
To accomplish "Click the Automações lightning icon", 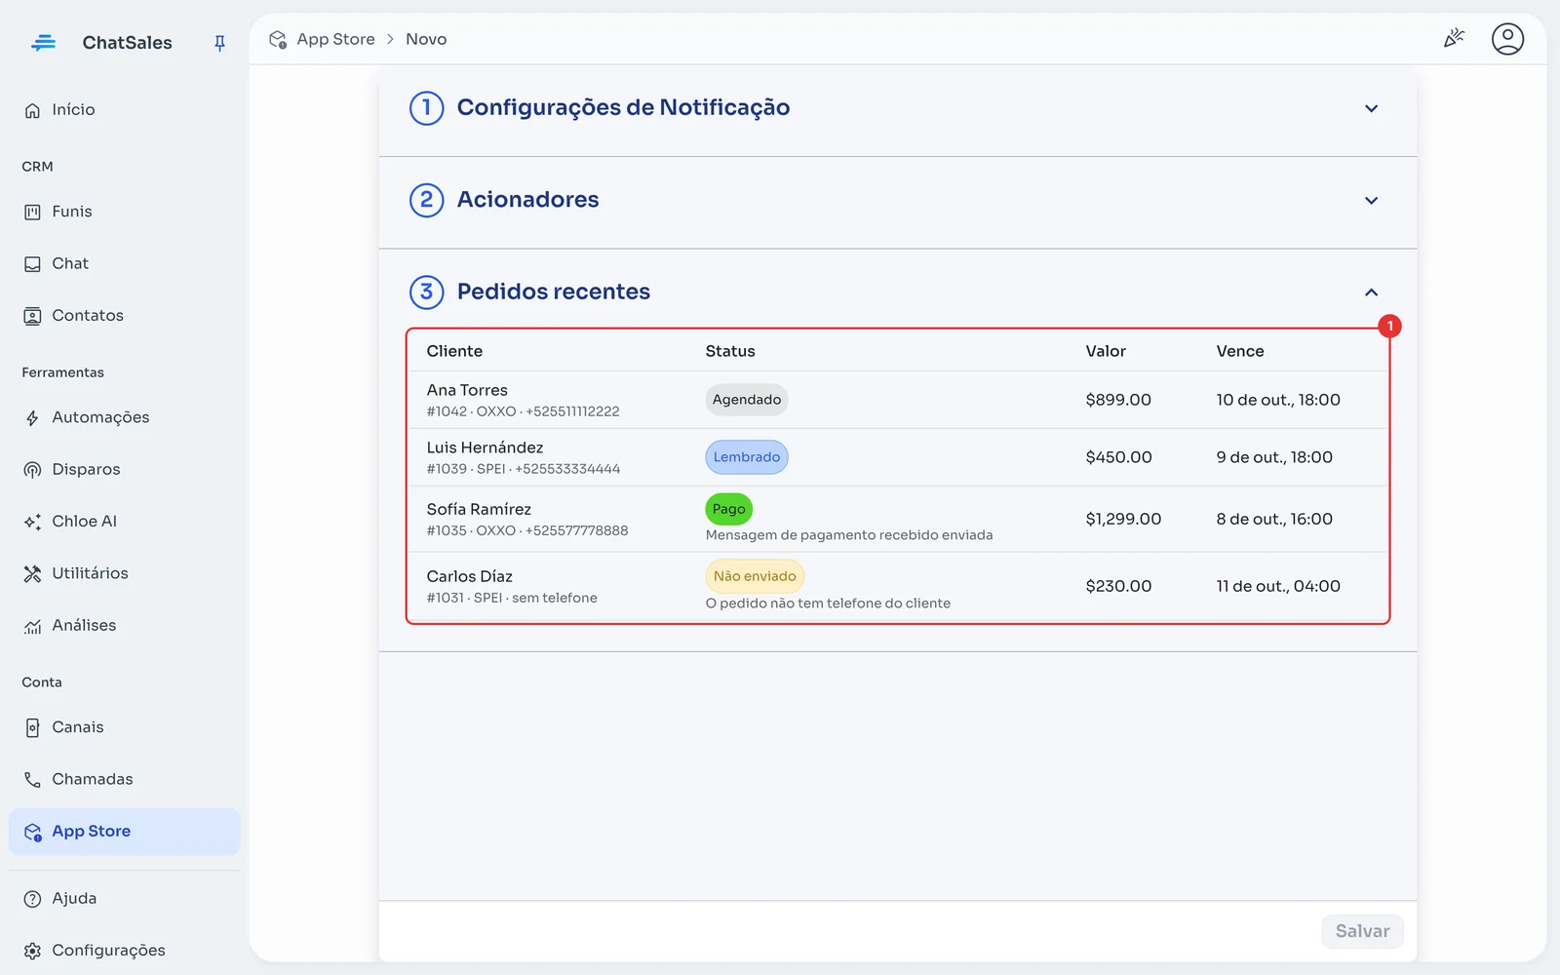I will 32,418.
